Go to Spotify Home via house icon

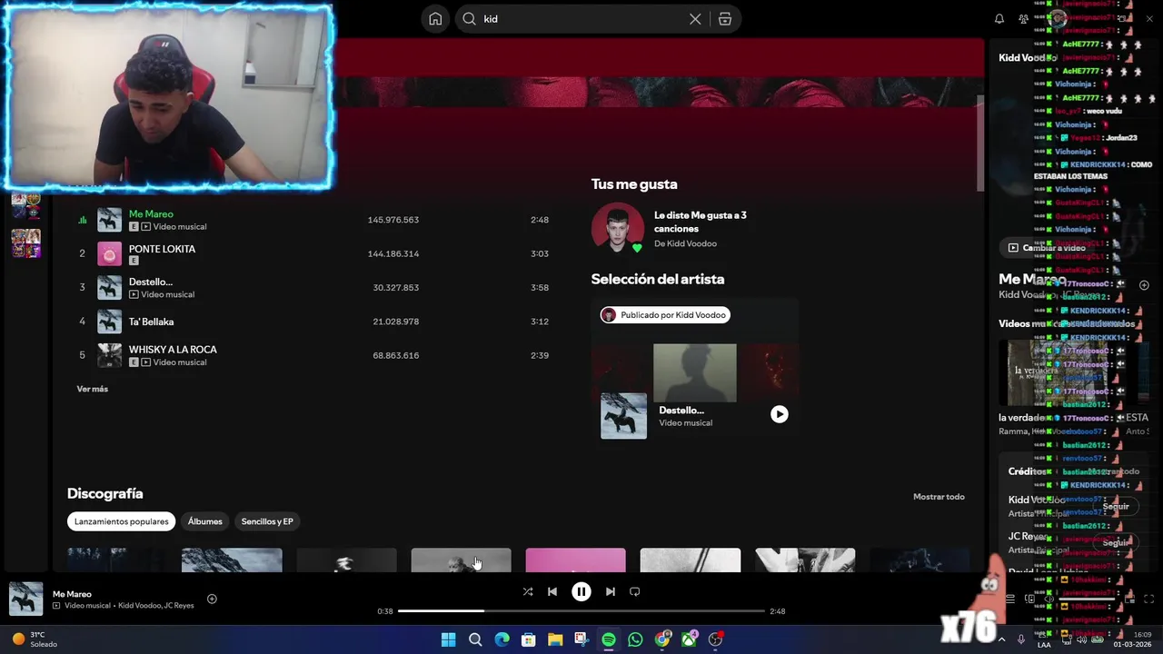[435, 19]
